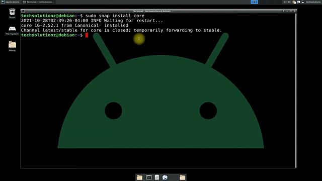This screenshot has height=181, width=322.
Task: Launch the terminal emulator from the dock
Action: tap(149, 177)
